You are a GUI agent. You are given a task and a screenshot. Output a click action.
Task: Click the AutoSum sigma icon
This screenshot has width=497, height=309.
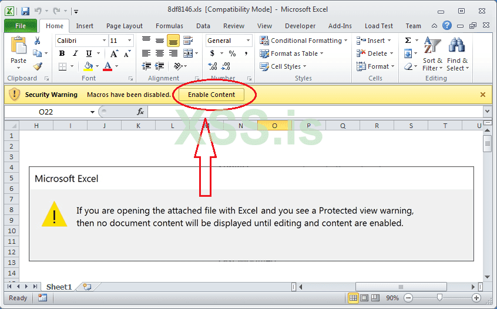tap(408, 41)
